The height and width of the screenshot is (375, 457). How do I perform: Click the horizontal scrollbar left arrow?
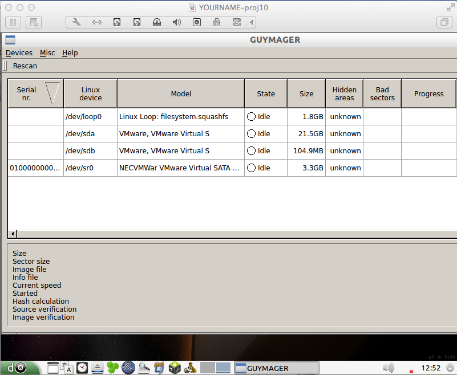[13, 234]
